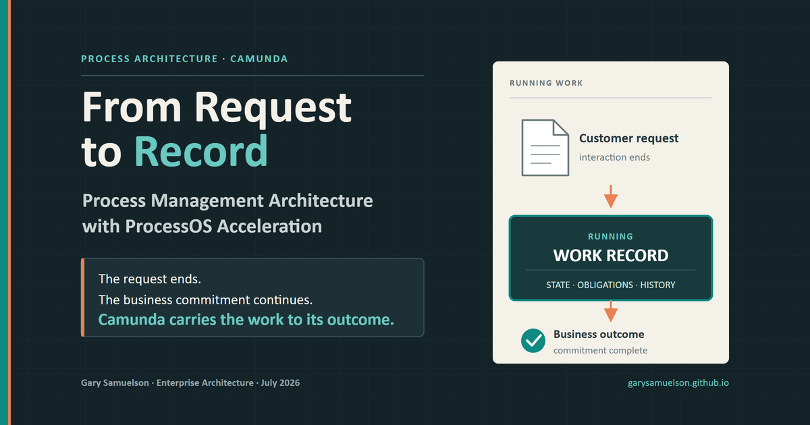Screen dimensions: 810x425
Task: Click "The business commitment continues." text
Action: coord(205,299)
